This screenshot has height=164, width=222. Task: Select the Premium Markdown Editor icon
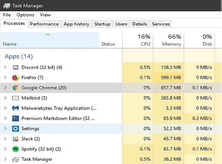[16, 118]
